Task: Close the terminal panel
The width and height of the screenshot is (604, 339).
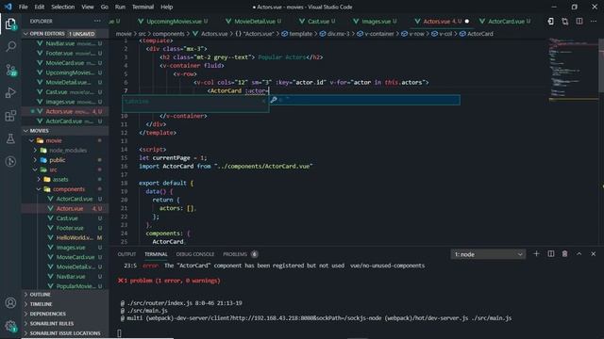Action: (594, 253)
